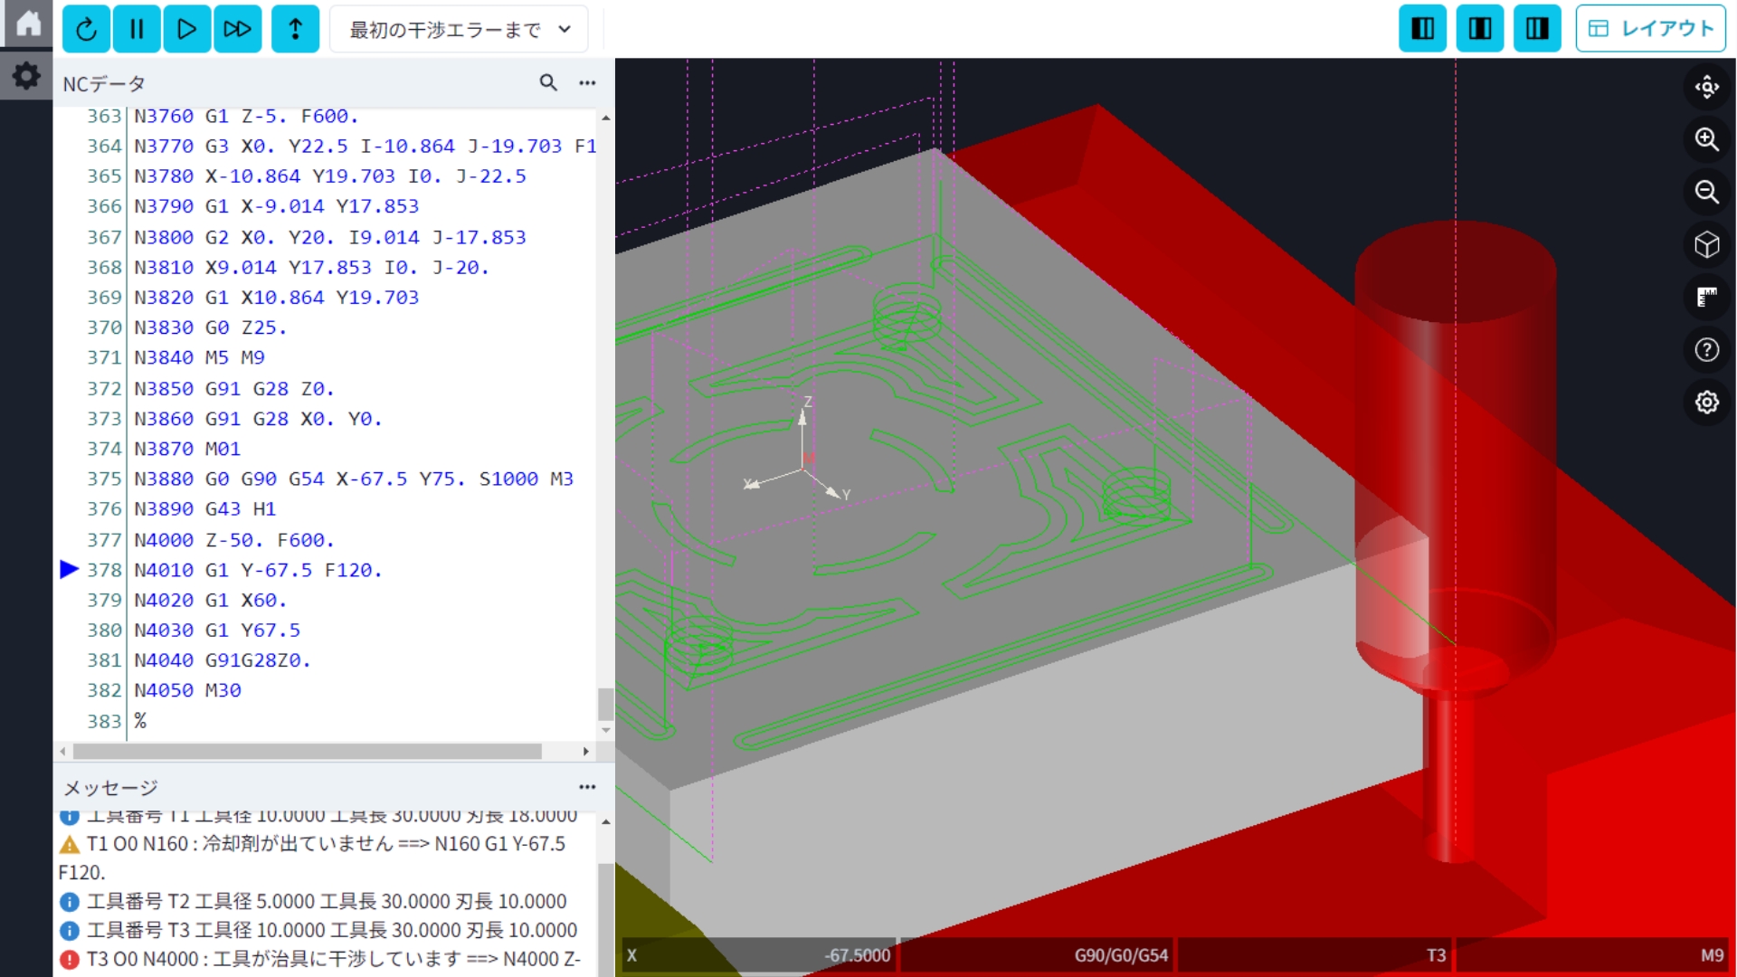
Task: Open the NCデータ panel options menu
Action: pyautogui.click(x=587, y=82)
